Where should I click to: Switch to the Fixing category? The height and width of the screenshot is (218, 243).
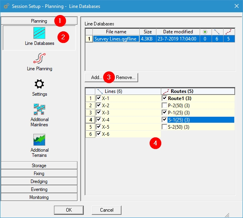point(39,174)
